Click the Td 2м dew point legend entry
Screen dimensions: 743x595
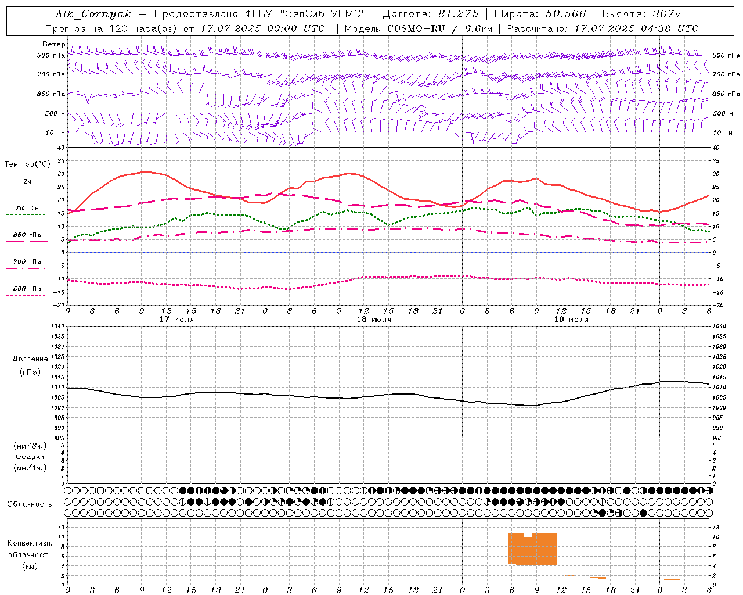[x=27, y=208]
